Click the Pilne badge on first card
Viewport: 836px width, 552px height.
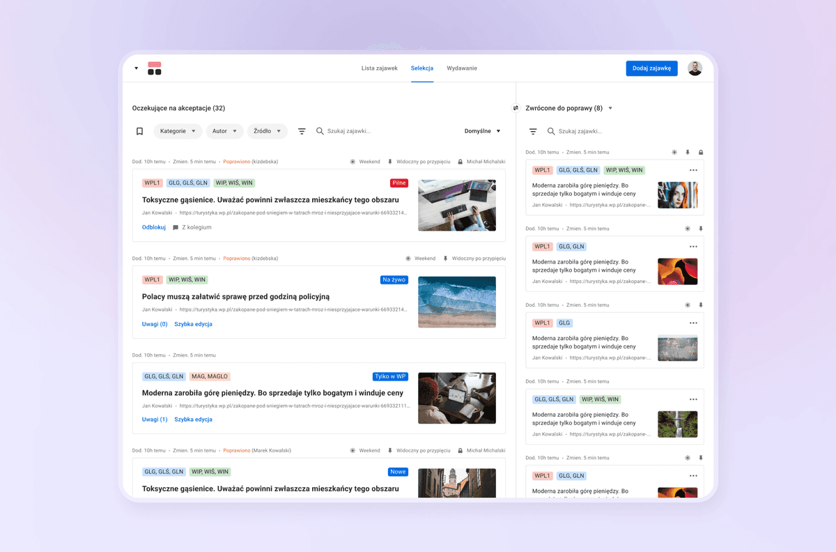click(399, 183)
